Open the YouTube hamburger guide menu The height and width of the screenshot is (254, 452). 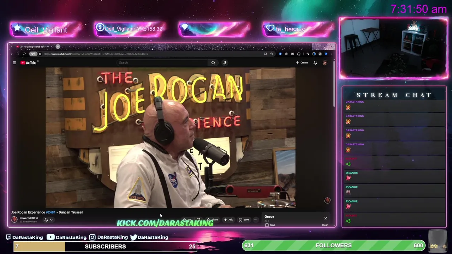[x=14, y=63]
